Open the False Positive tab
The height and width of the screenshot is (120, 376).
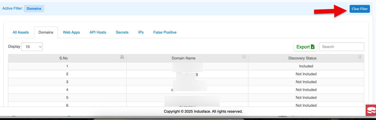pyautogui.click(x=165, y=32)
